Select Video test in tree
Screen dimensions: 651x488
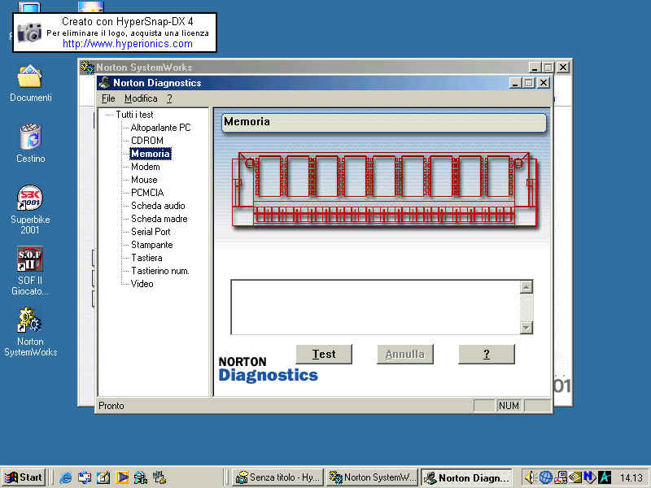(x=142, y=284)
